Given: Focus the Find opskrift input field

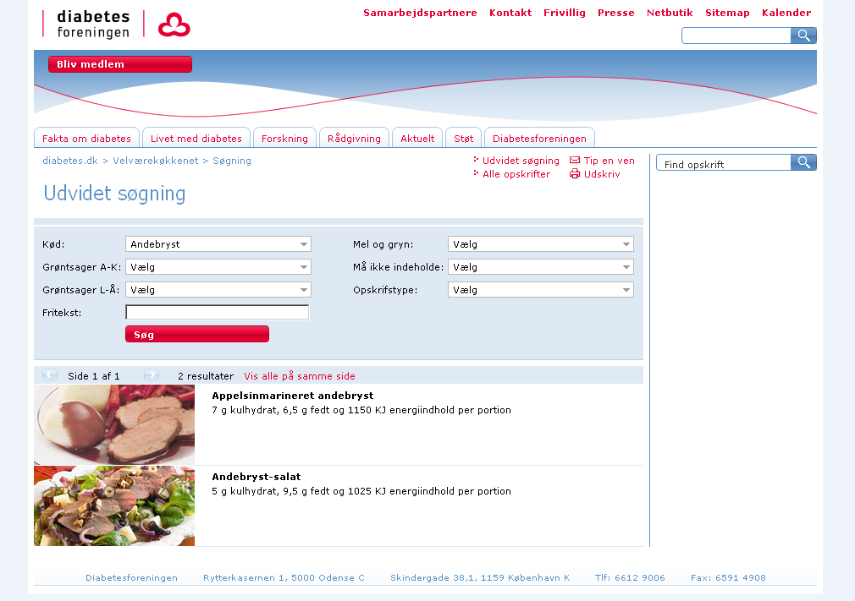Looking at the screenshot, I should [724, 162].
